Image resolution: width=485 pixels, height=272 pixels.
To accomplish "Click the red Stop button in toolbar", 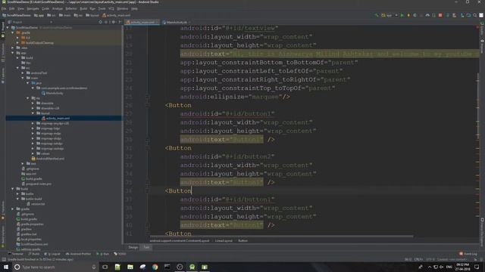I will coord(440,15).
